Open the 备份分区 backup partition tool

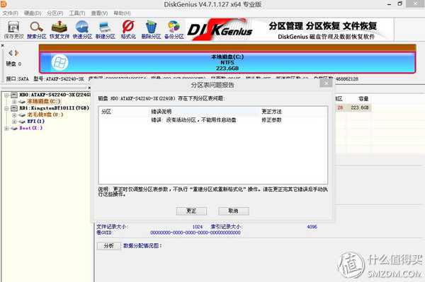coord(174,30)
